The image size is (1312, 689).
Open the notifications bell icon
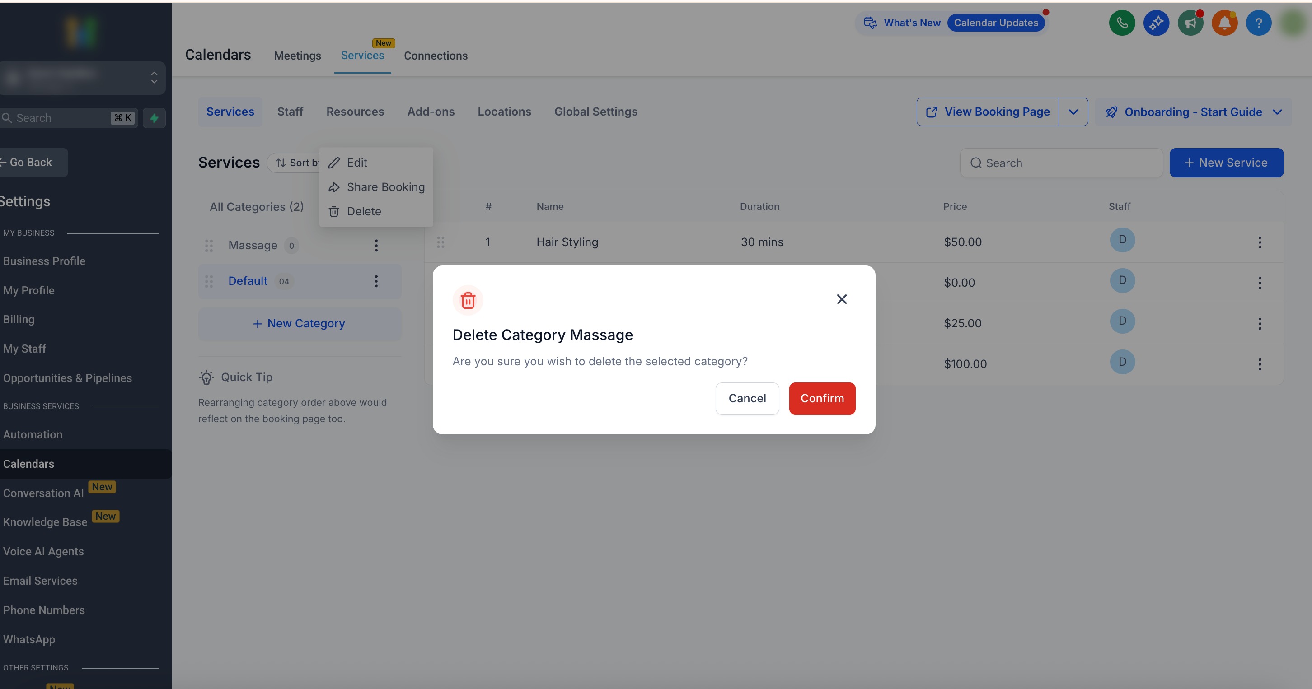pos(1224,23)
